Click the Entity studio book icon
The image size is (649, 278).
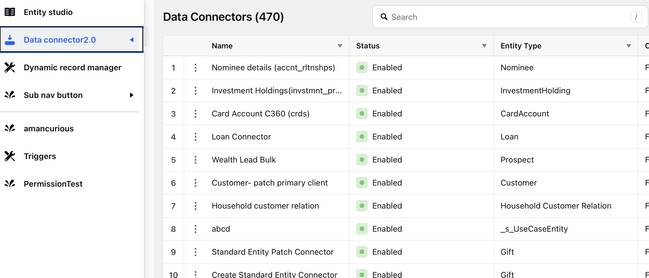10,12
